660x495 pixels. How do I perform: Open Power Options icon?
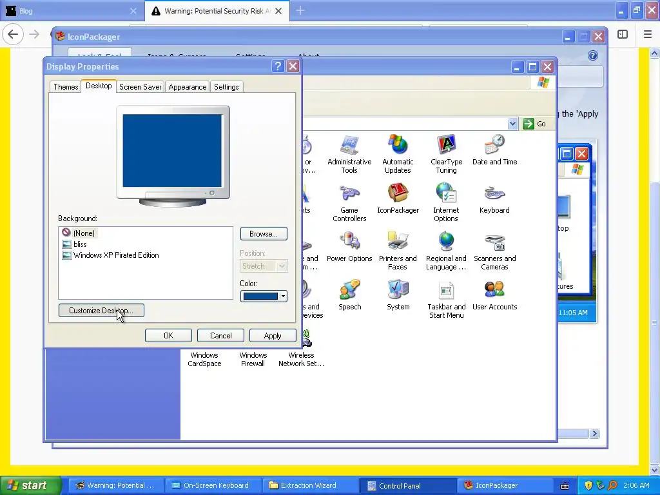(349, 247)
